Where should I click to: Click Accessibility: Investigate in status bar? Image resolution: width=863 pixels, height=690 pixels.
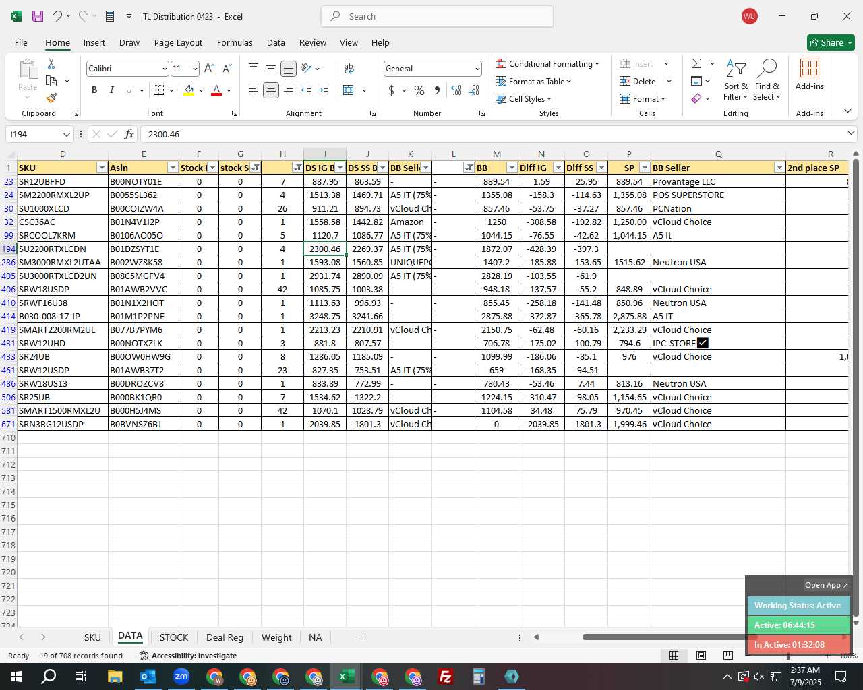(188, 656)
